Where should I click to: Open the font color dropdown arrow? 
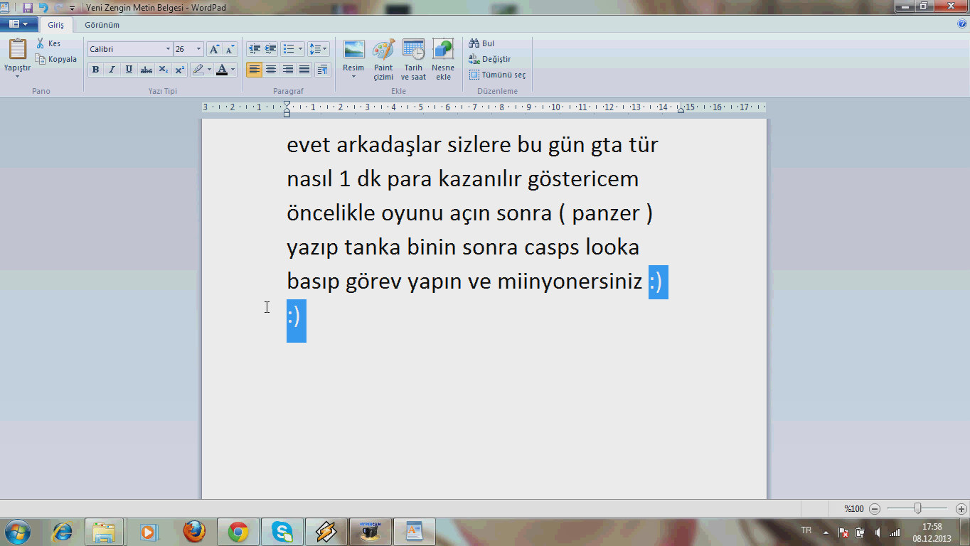click(233, 70)
